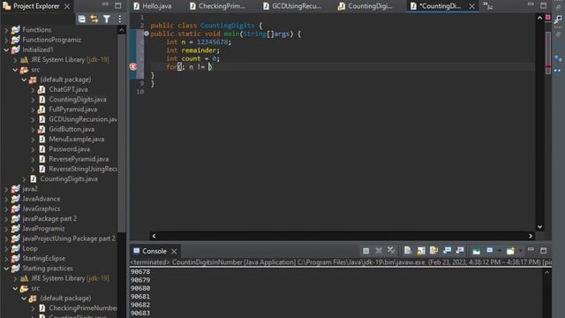
Task: Select GridButton.java file
Action: pos(72,129)
